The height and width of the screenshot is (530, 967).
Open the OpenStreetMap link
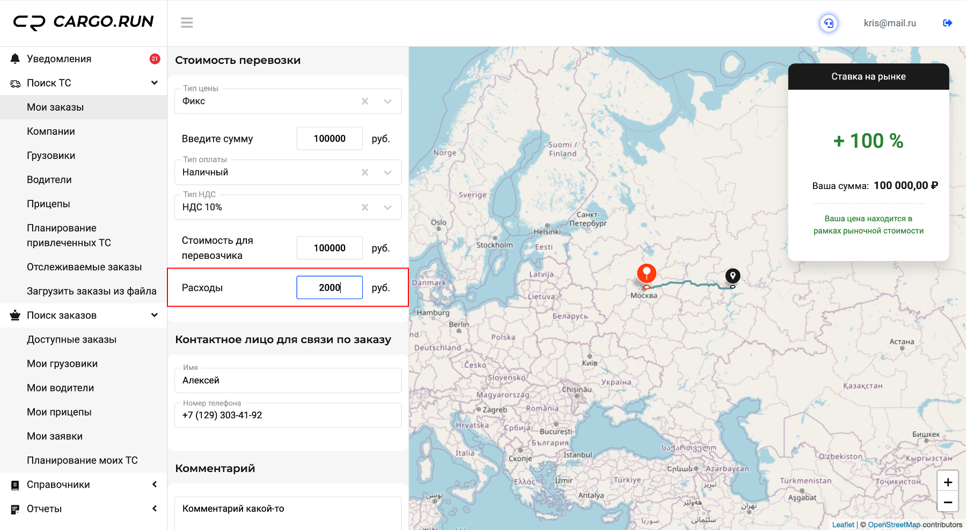tap(893, 525)
